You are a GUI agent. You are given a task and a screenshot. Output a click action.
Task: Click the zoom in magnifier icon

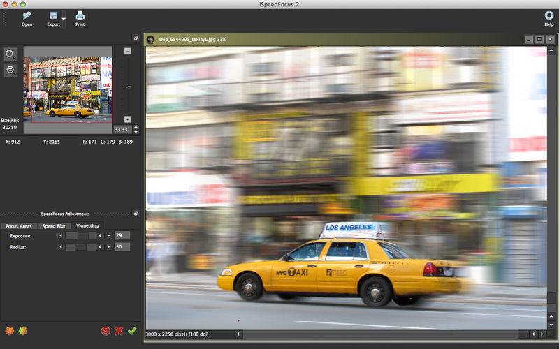tap(10, 54)
